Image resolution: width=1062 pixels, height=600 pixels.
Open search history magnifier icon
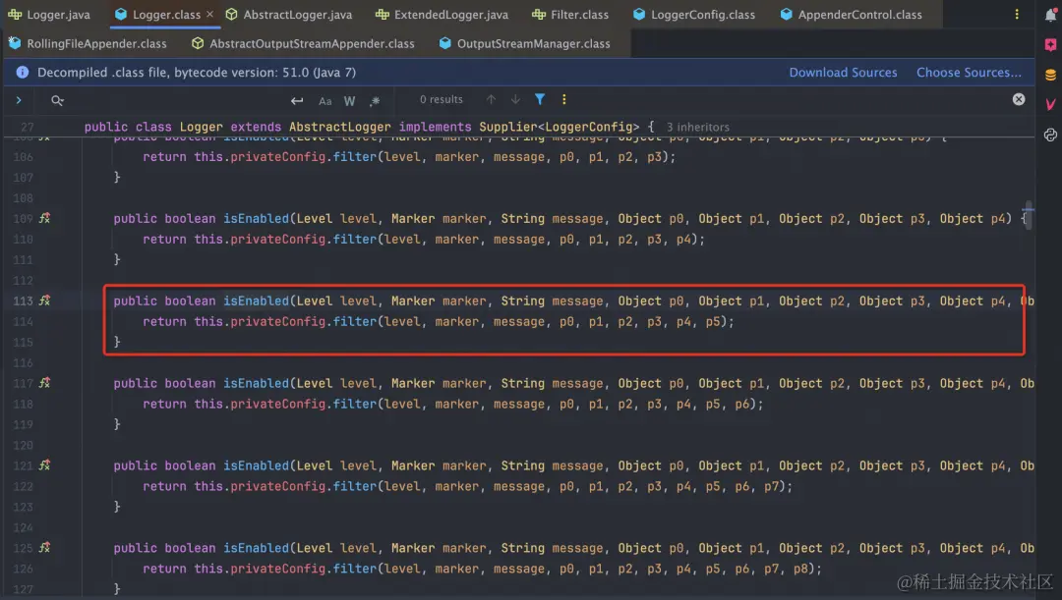pyautogui.click(x=57, y=100)
